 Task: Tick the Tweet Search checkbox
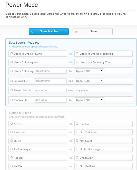tap(12, 90)
